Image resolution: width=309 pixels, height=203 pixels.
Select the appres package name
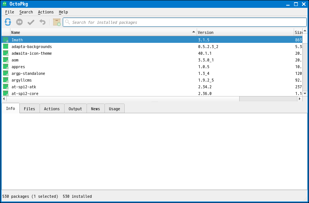(x=18, y=67)
